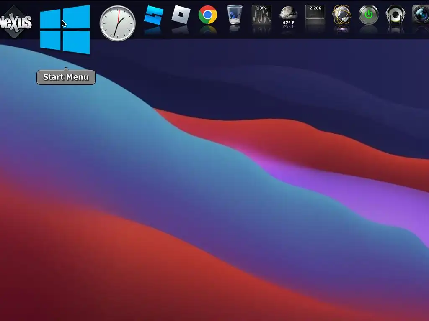The height and width of the screenshot is (321, 429).
Task: Open the analog clock widget
Action: pyautogui.click(x=118, y=23)
